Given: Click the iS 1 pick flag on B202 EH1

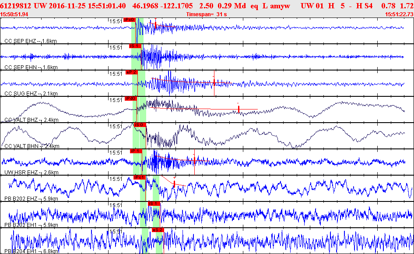Looking at the screenshot, I should [x=154, y=204].
